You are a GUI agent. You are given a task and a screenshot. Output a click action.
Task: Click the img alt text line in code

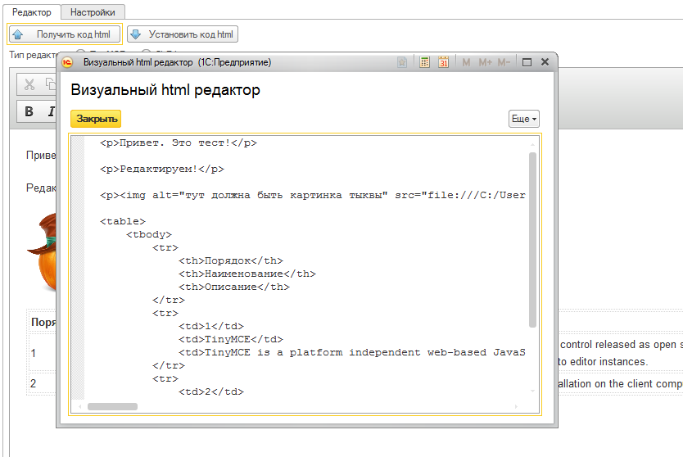[312, 195]
